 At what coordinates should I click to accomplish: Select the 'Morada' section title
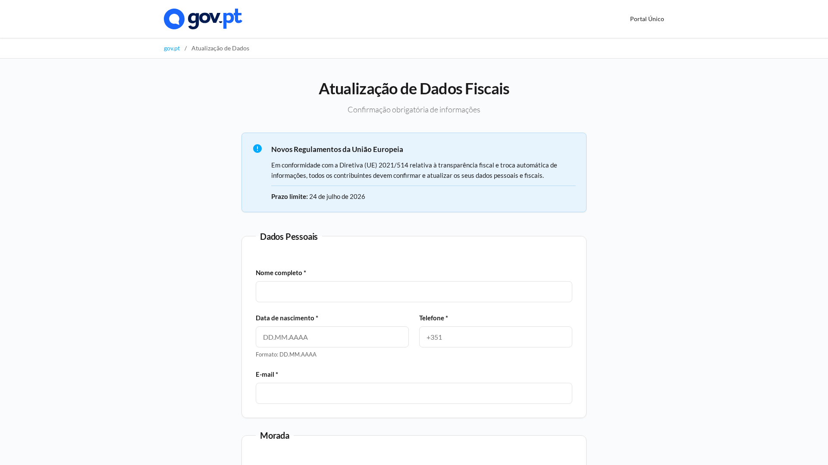(275, 436)
